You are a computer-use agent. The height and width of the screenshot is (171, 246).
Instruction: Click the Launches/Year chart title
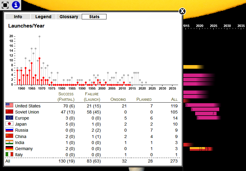[x=26, y=26]
